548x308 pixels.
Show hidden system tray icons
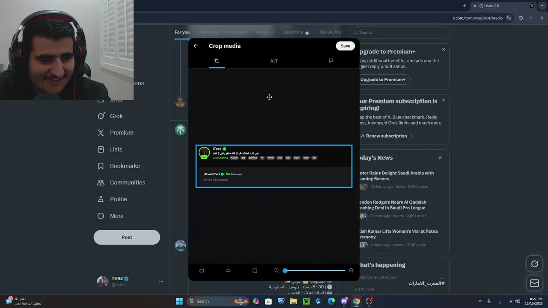click(480, 301)
